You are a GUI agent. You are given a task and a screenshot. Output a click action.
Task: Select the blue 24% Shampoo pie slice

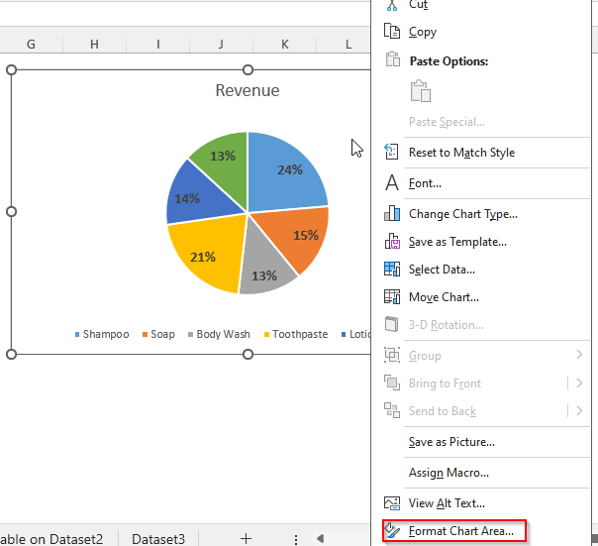click(x=287, y=168)
